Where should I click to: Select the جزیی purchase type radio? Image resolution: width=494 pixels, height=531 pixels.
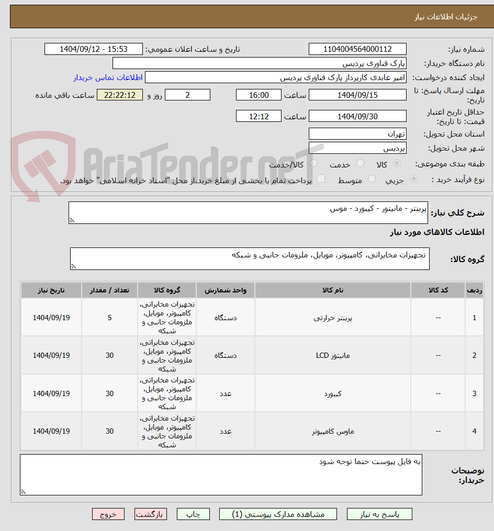pos(413,179)
